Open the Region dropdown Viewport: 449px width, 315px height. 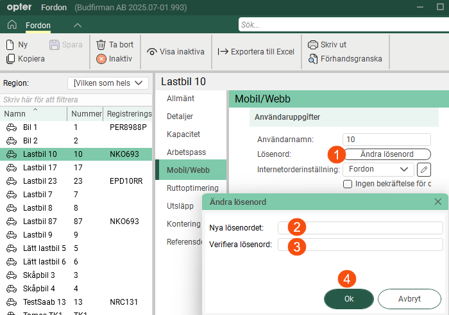108,83
